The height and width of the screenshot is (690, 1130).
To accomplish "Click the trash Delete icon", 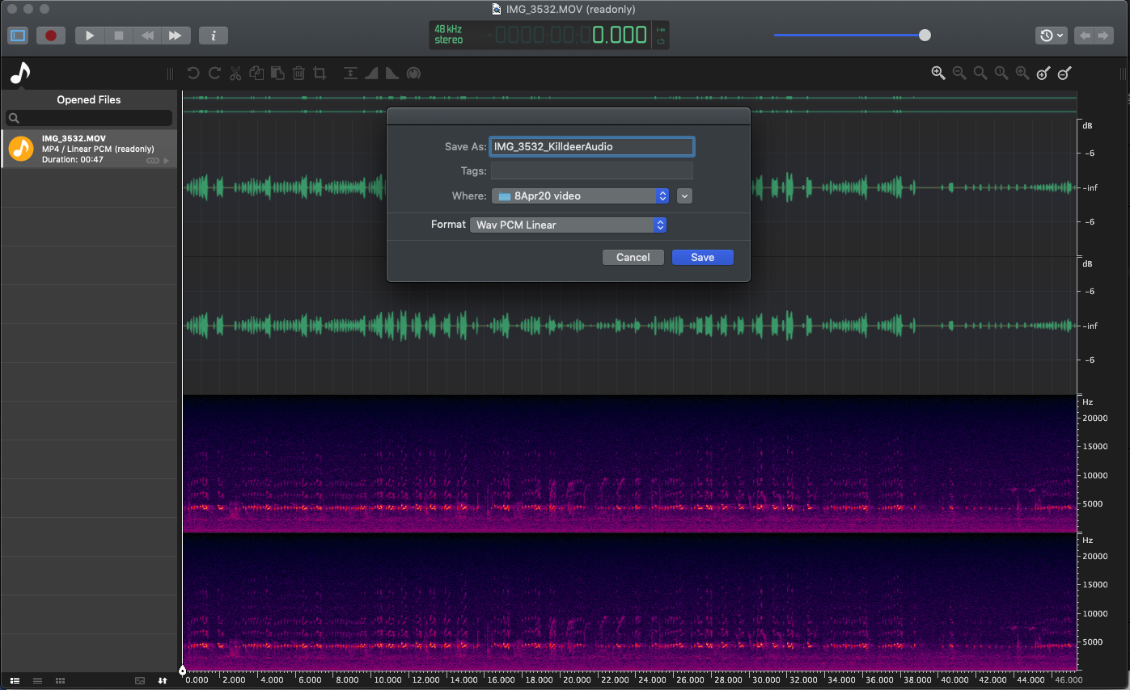I will tap(298, 74).
